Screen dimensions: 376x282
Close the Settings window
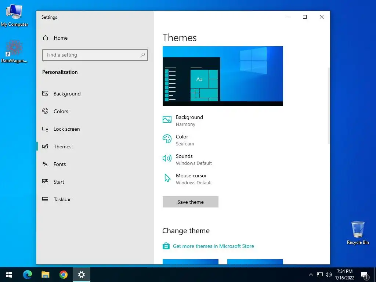coord(322,17)
